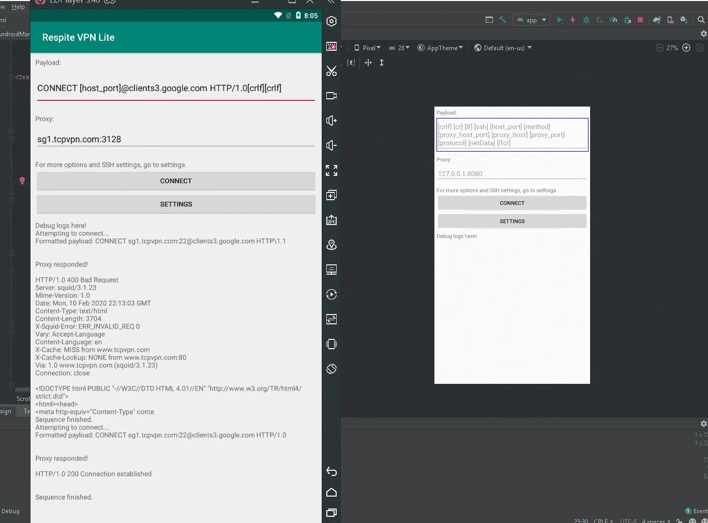The height and width of the screenshot is (523, 708).
Task: Open the Pixel device dropdown
Action: pos(367,48)
